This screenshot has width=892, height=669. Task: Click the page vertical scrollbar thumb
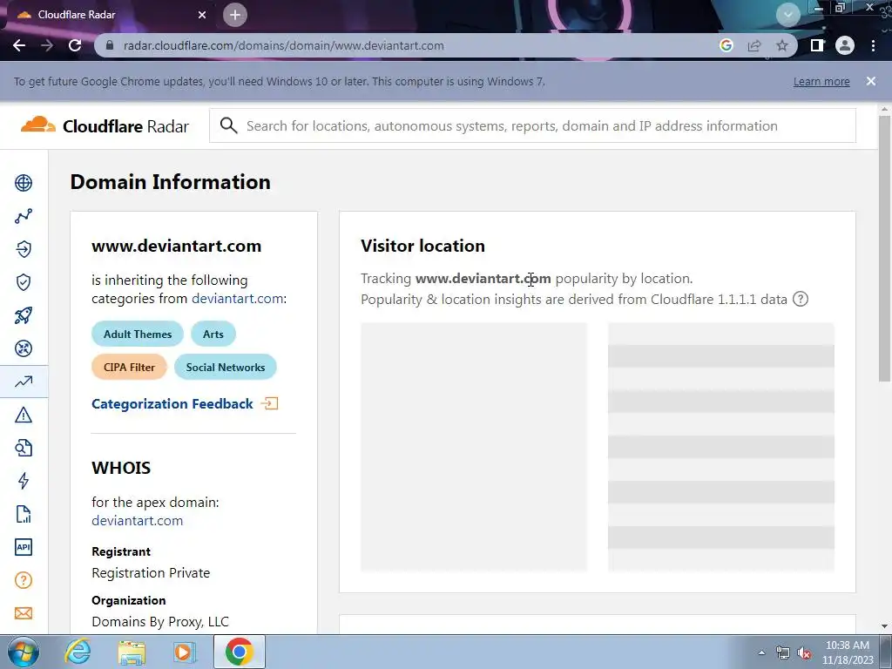[x=884, y=248]
